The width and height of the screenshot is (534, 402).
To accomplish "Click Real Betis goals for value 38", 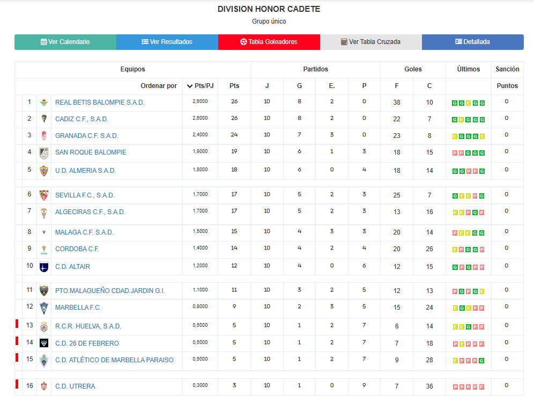I will 397,103.
